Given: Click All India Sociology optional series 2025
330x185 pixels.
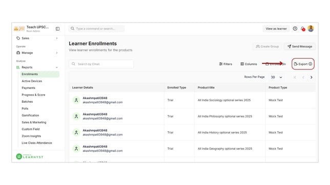Looking at the screenshot, I should (224, 100).
